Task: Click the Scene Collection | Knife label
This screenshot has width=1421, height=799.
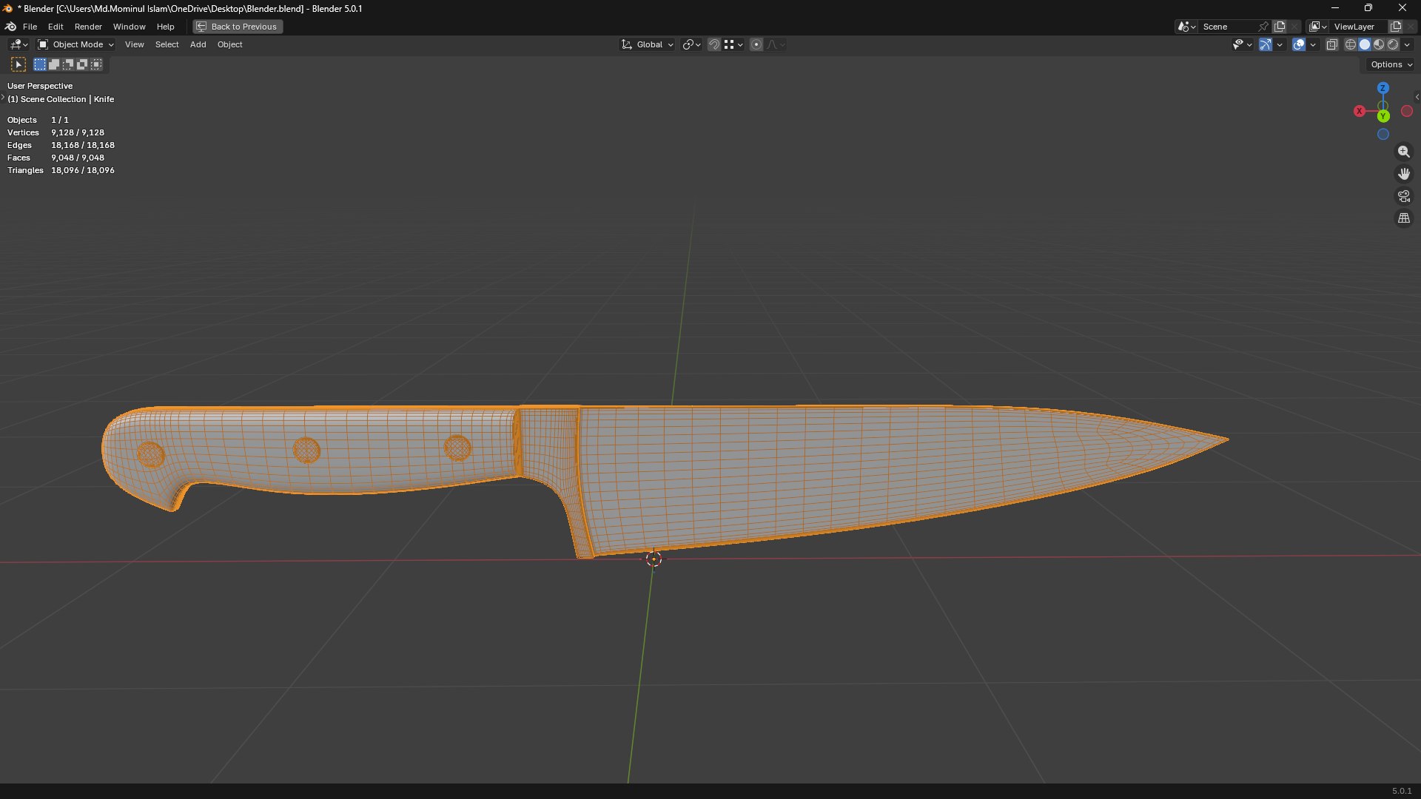Action: tap(61, 99)
